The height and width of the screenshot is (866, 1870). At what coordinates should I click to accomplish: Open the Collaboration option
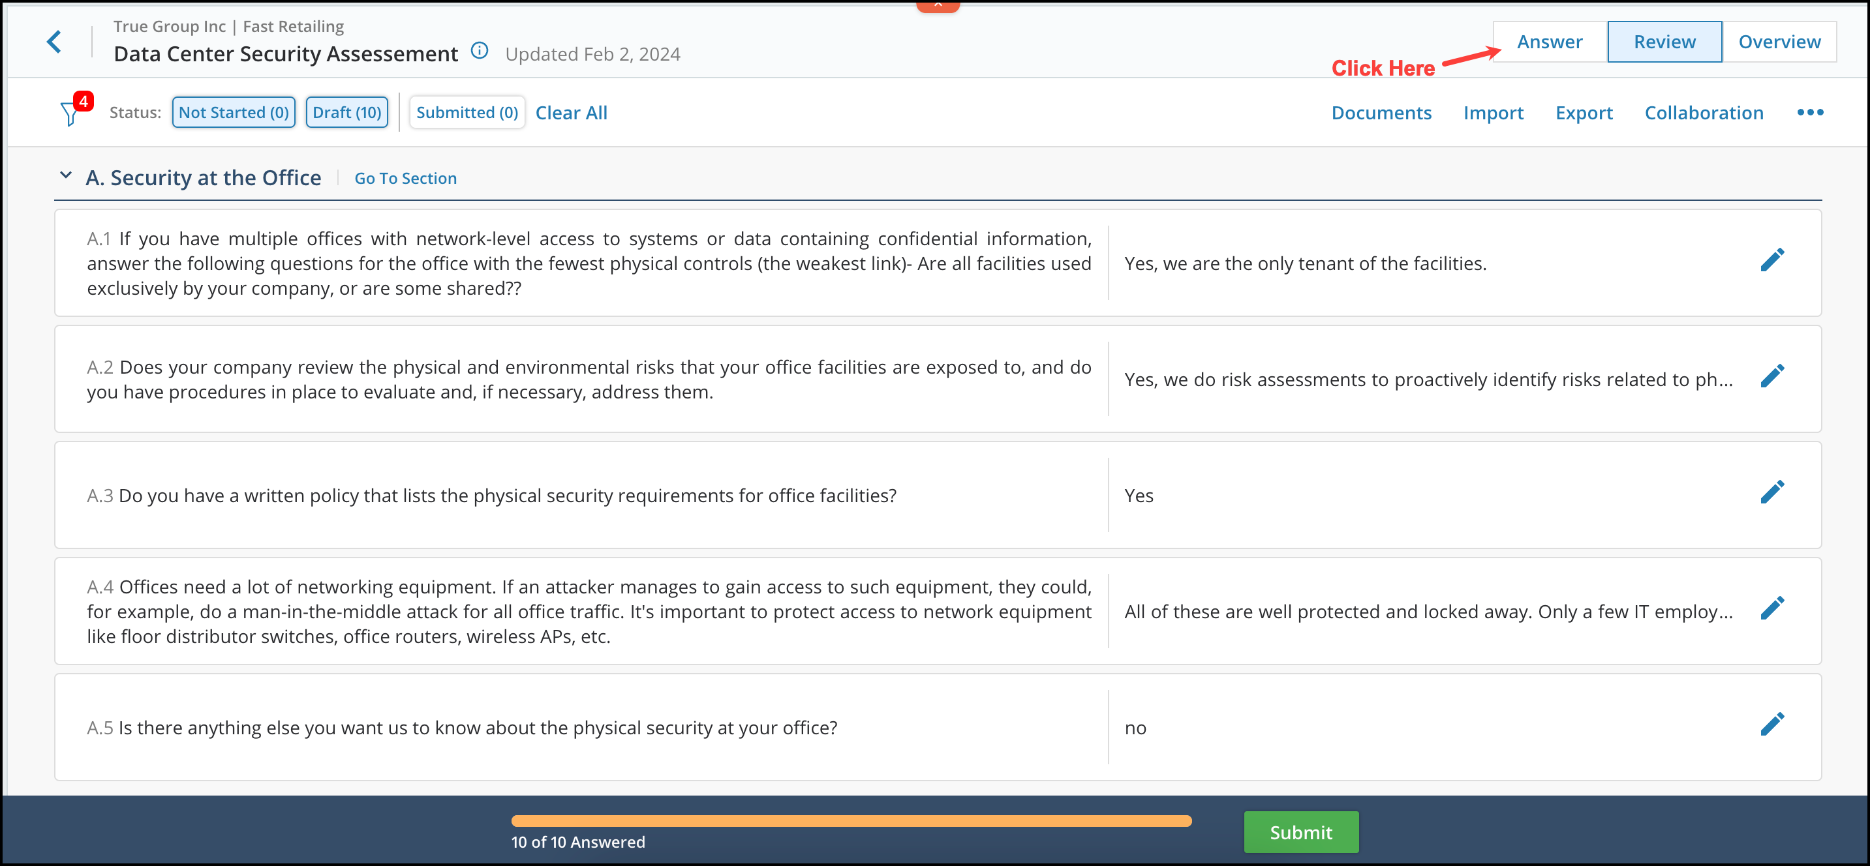click(x=1703, y=112)
